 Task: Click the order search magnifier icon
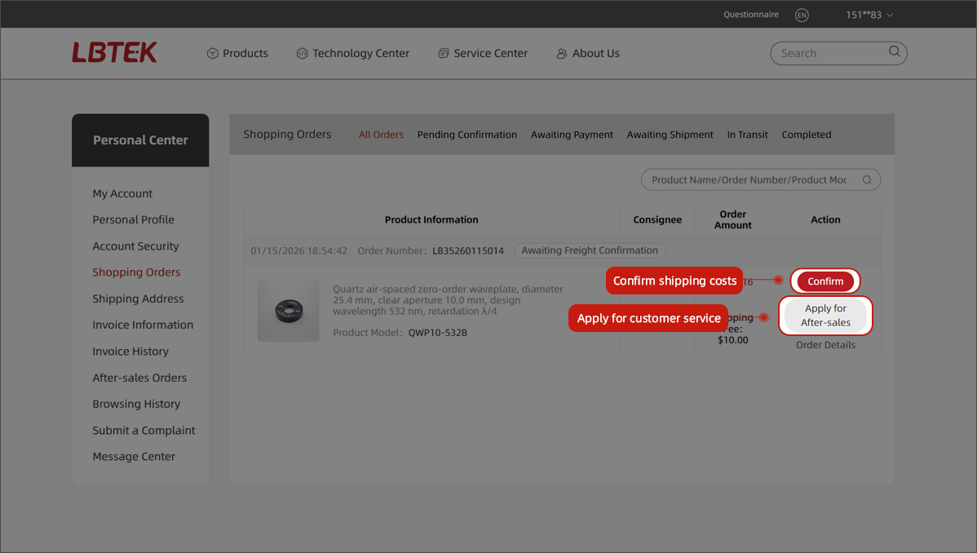[867, 180]
